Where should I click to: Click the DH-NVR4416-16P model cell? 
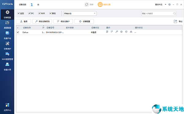[x=55, y=32]
